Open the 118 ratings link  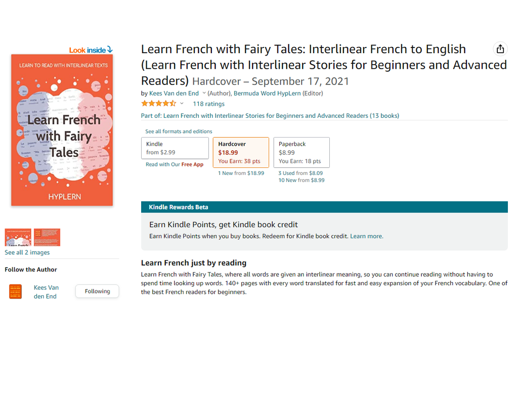pos(208,104)
